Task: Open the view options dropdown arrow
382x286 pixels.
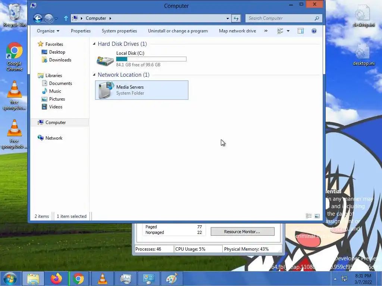Action: pos(288,31)
